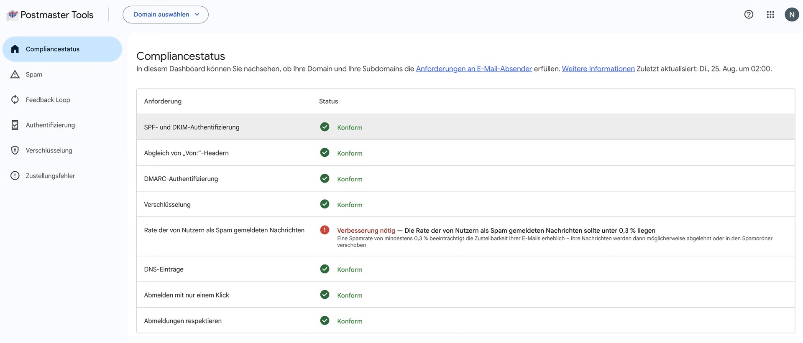
Task: Click Konform status for Abmeldungen respektieren
Action: coord(350,321)
